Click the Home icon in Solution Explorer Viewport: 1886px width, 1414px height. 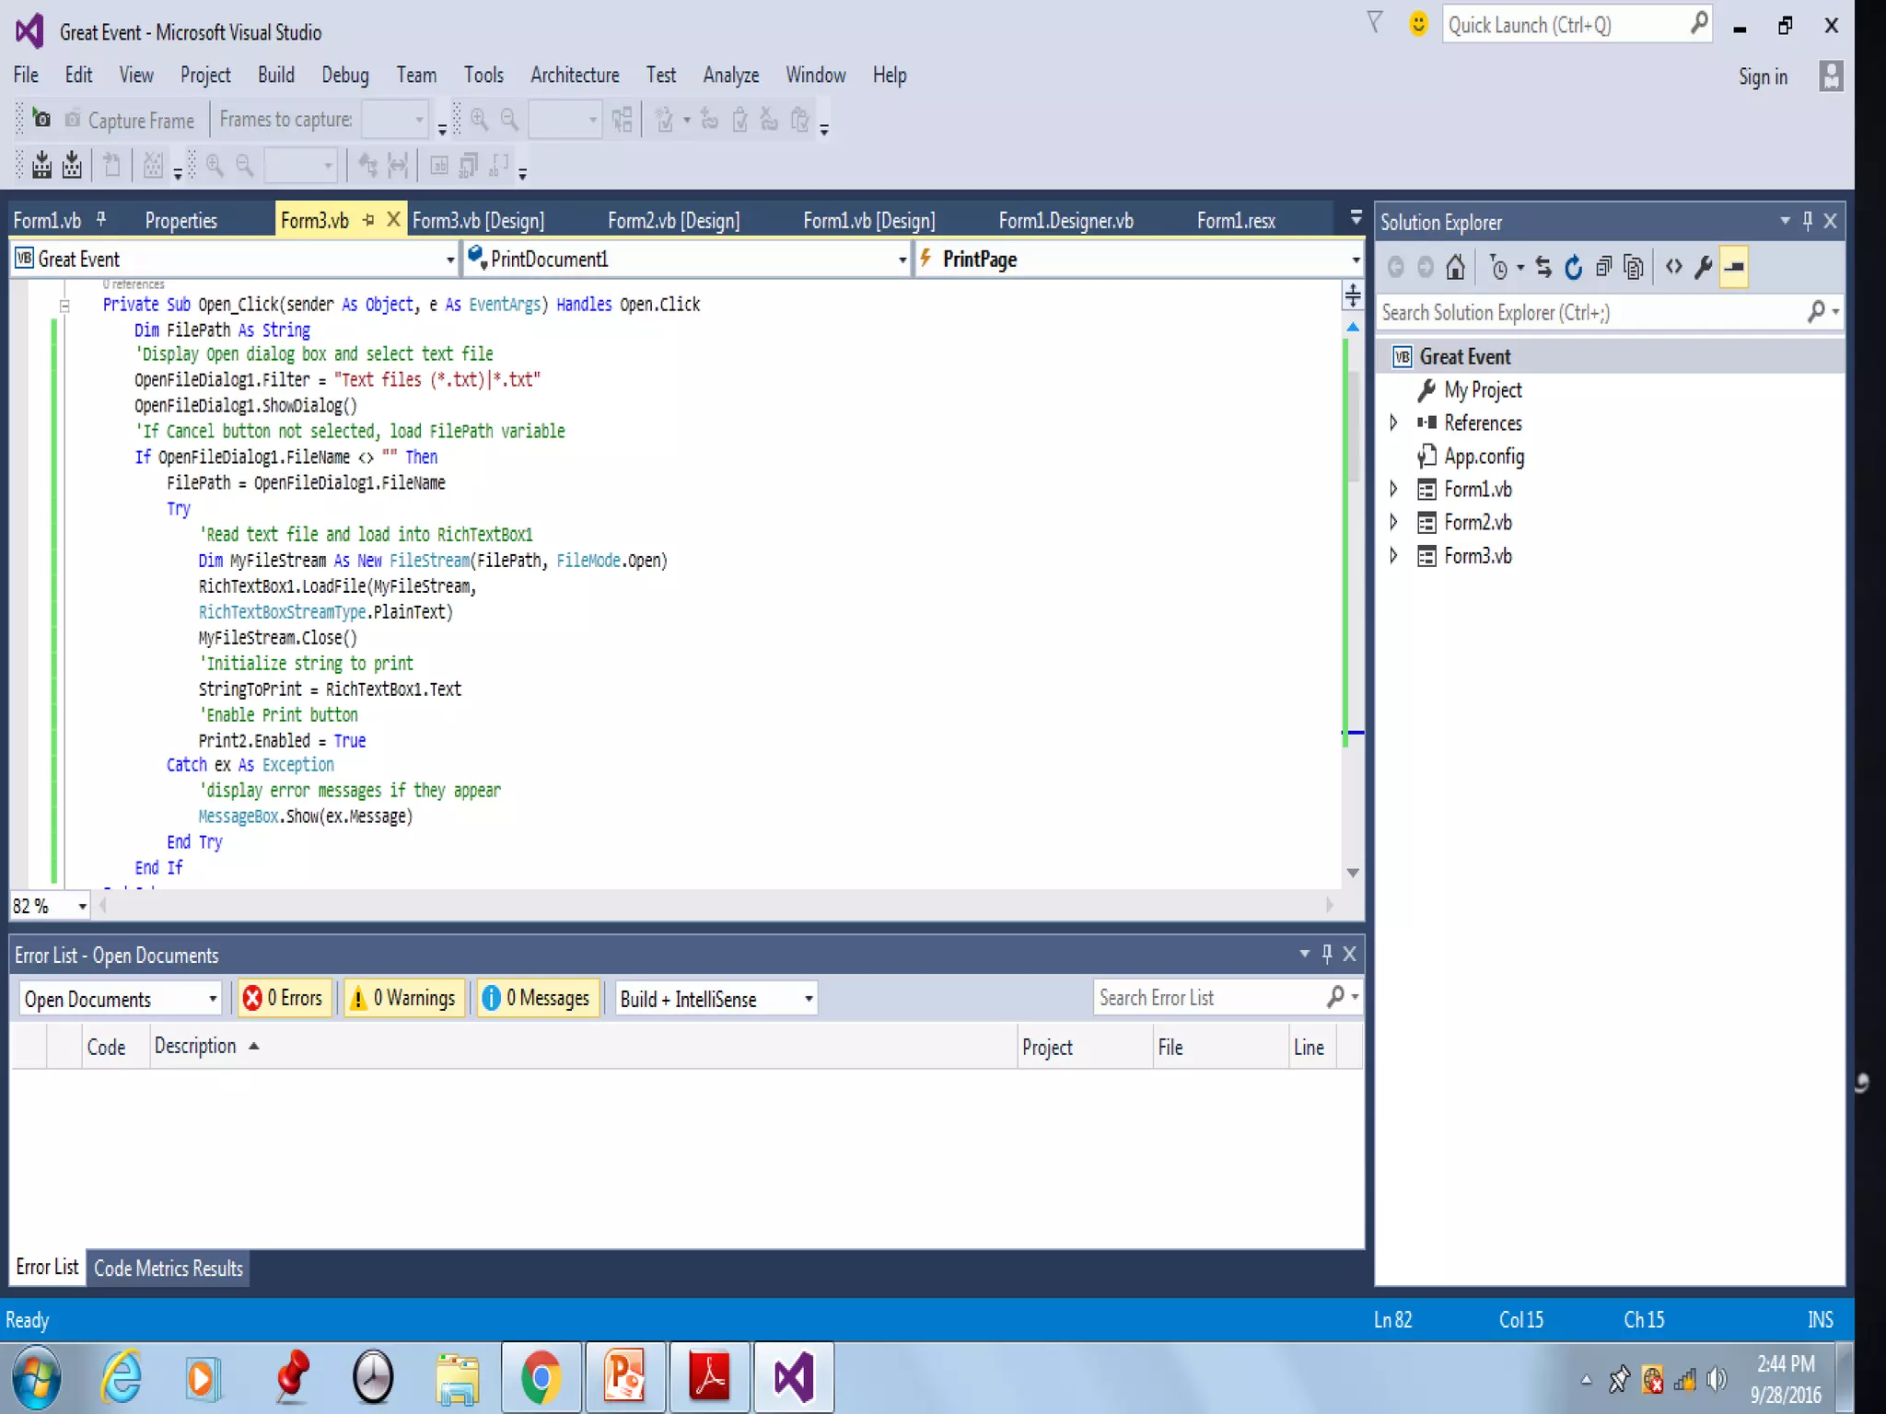pyautogui.click(x=1455, y=268)
